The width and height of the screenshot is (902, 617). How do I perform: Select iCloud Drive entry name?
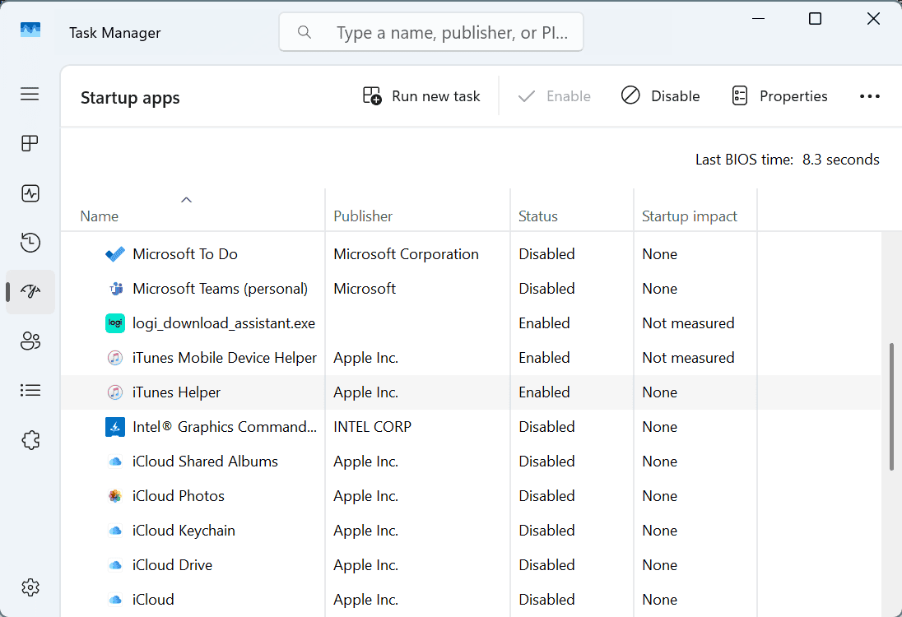172,564
